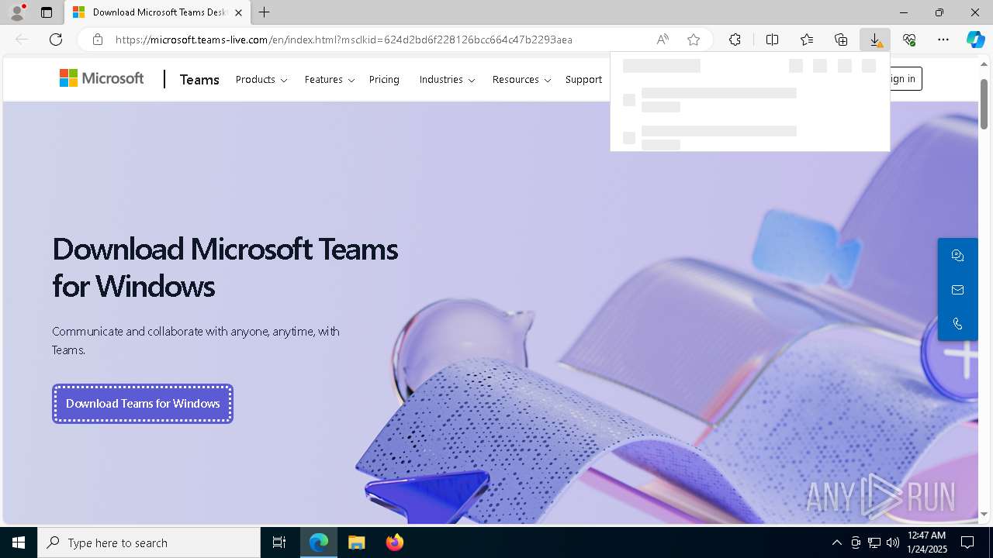The image size is (993, 558).
Task: Open Browser essentials heart icon
Action: click(909, 40)
